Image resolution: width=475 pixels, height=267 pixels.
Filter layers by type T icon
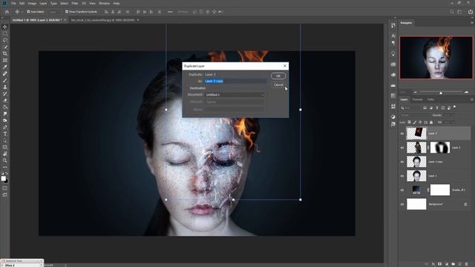point(437,108)
